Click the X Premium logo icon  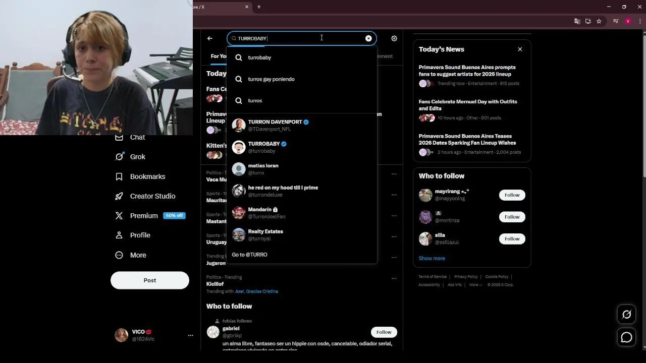(x=119, y=216)
